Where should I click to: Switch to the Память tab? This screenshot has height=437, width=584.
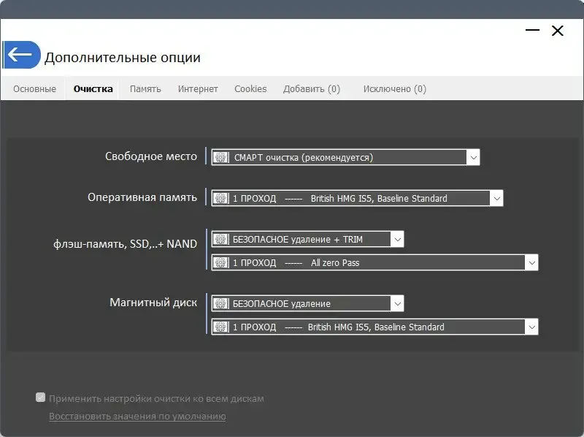pos(145,88)
